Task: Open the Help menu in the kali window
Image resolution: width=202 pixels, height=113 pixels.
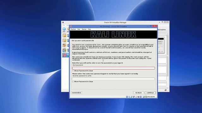Action: pos(89,29)
